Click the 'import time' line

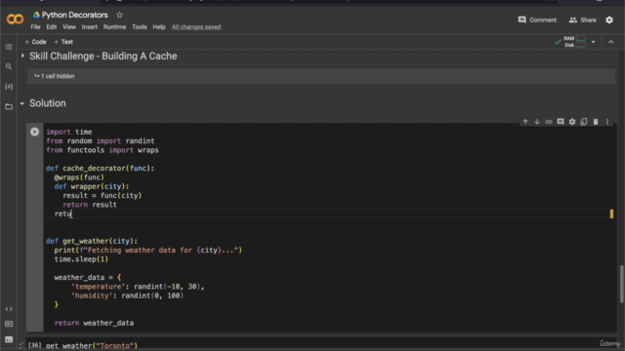[x=69, y=132]
